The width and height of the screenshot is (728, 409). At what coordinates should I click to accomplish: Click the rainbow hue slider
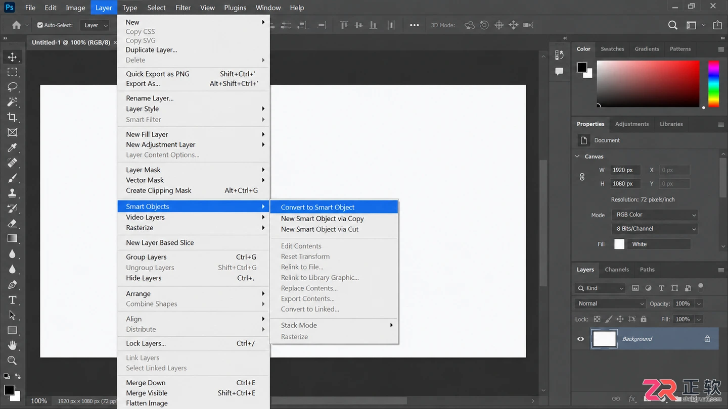tap(713, 83)
